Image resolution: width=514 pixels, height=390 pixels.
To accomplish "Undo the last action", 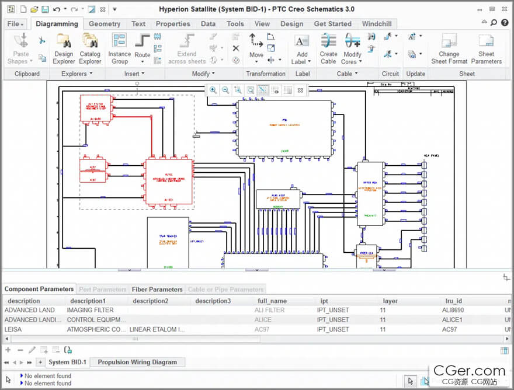I will [57, 9].
